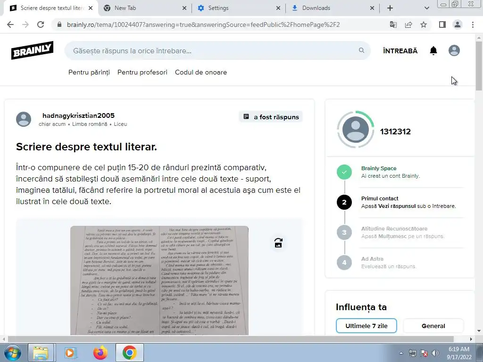Viewport: 483px width, 362px height.
Task: Click the volume icon in system tray
Action: pyautogui.click(x=435, y=353)
